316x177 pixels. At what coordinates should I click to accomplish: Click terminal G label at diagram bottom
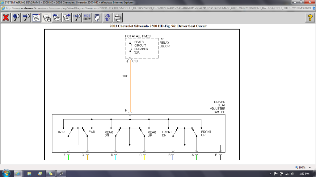[83, 155]
